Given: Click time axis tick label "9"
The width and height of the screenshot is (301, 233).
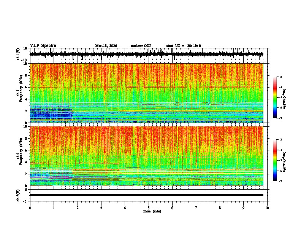Looking at the screenshot, I should 243,208.
